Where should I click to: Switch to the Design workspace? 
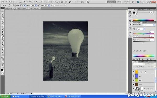pyautogui.click(x=120, y=2)
